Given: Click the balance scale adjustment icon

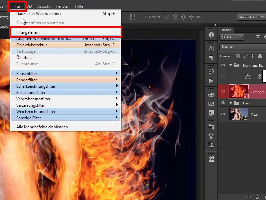Looking at the screenshot, I should tap(248, 76).
